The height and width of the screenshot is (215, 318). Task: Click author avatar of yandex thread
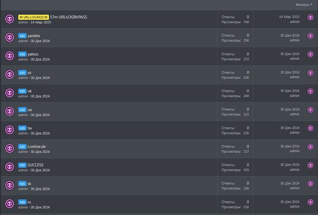[x=9, y=38]
